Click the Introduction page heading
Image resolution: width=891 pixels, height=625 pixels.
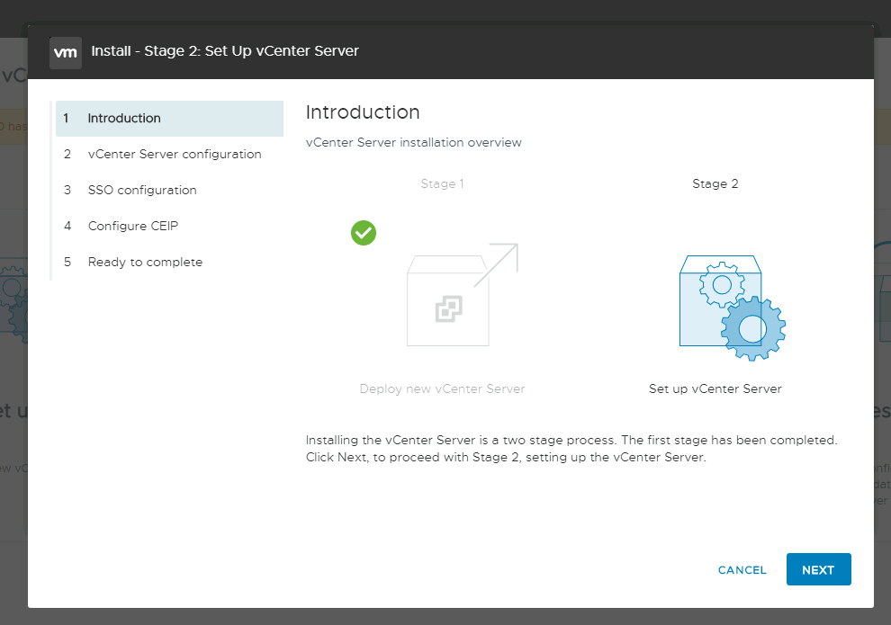point(363,112)
